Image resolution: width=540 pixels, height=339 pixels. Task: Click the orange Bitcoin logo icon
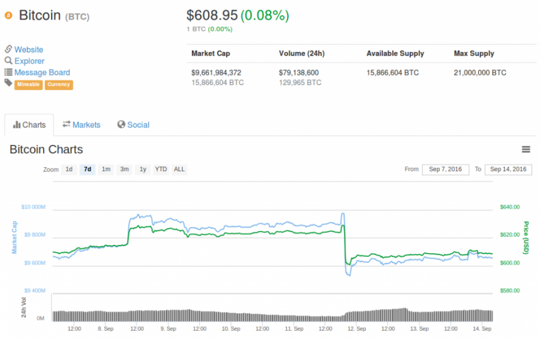(x=8, y=15)
